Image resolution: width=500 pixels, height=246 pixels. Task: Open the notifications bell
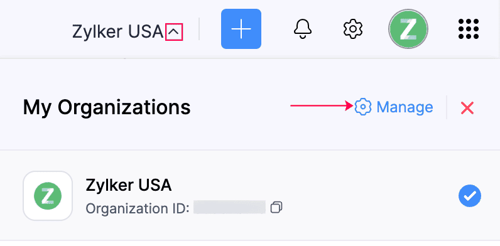point(302,29)
